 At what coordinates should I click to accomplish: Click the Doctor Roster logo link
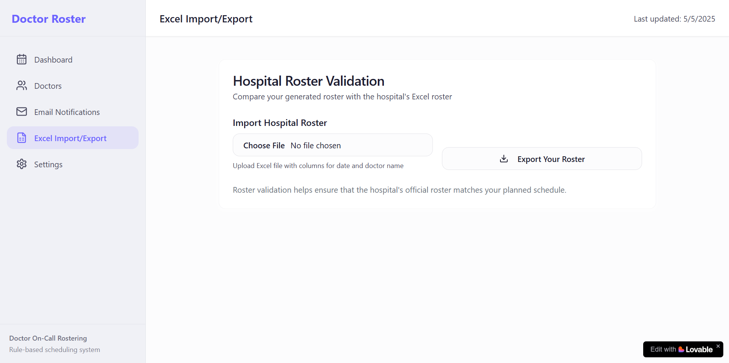[49, 19]
